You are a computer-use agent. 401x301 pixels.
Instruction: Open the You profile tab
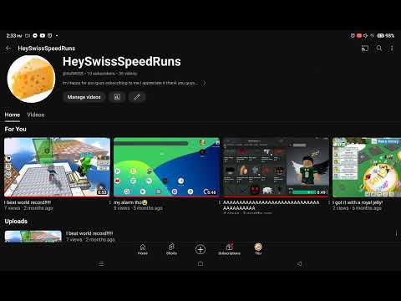[258, 249]
